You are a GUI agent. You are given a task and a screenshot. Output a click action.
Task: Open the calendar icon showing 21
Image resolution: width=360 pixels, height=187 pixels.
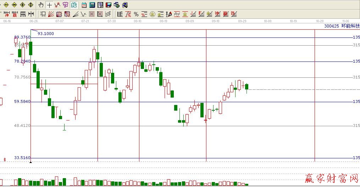pos(84,5)
